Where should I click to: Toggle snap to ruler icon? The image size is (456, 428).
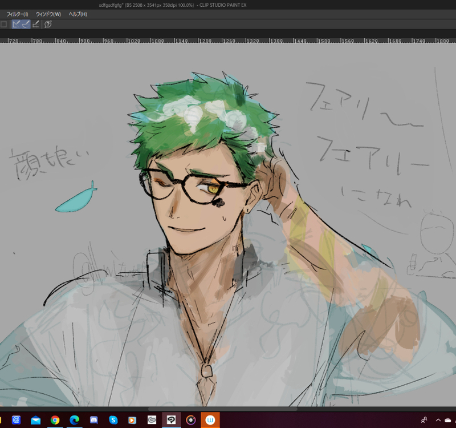(x=16, y=24)
